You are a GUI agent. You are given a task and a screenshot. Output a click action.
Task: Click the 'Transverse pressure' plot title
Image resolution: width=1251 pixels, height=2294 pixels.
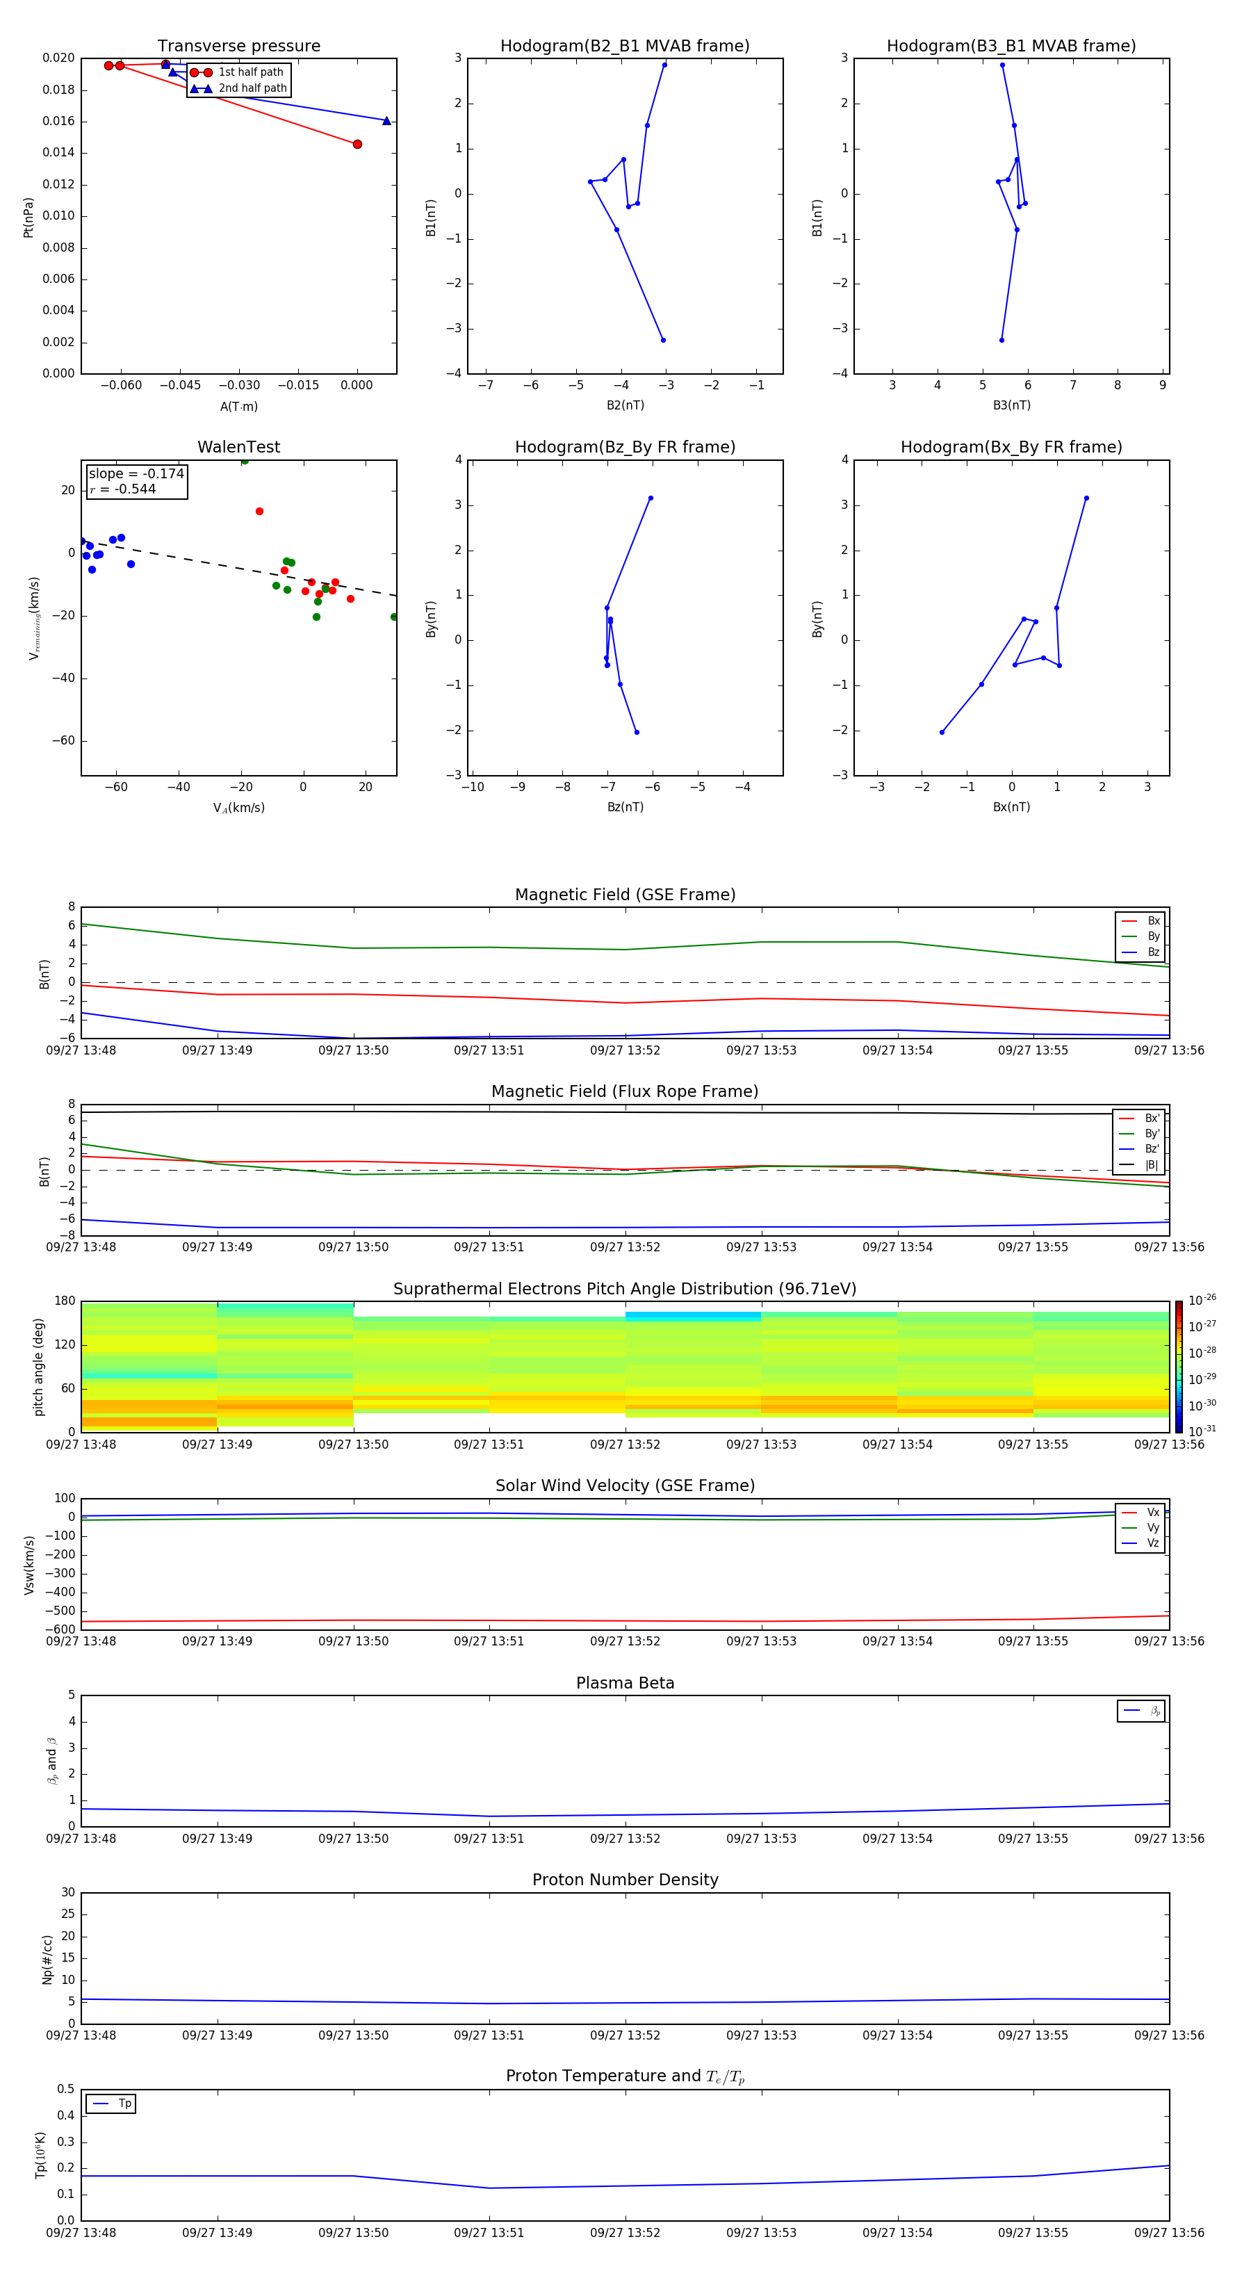click(x=238, y=45)
